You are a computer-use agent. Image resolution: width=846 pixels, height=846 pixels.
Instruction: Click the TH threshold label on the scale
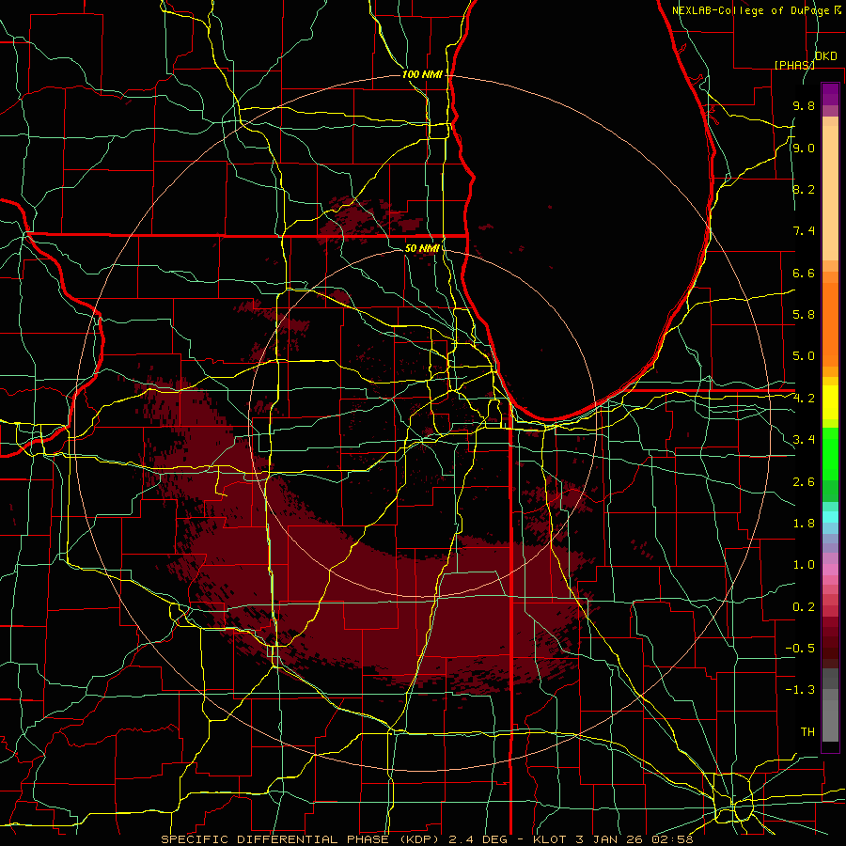[807, 732]
